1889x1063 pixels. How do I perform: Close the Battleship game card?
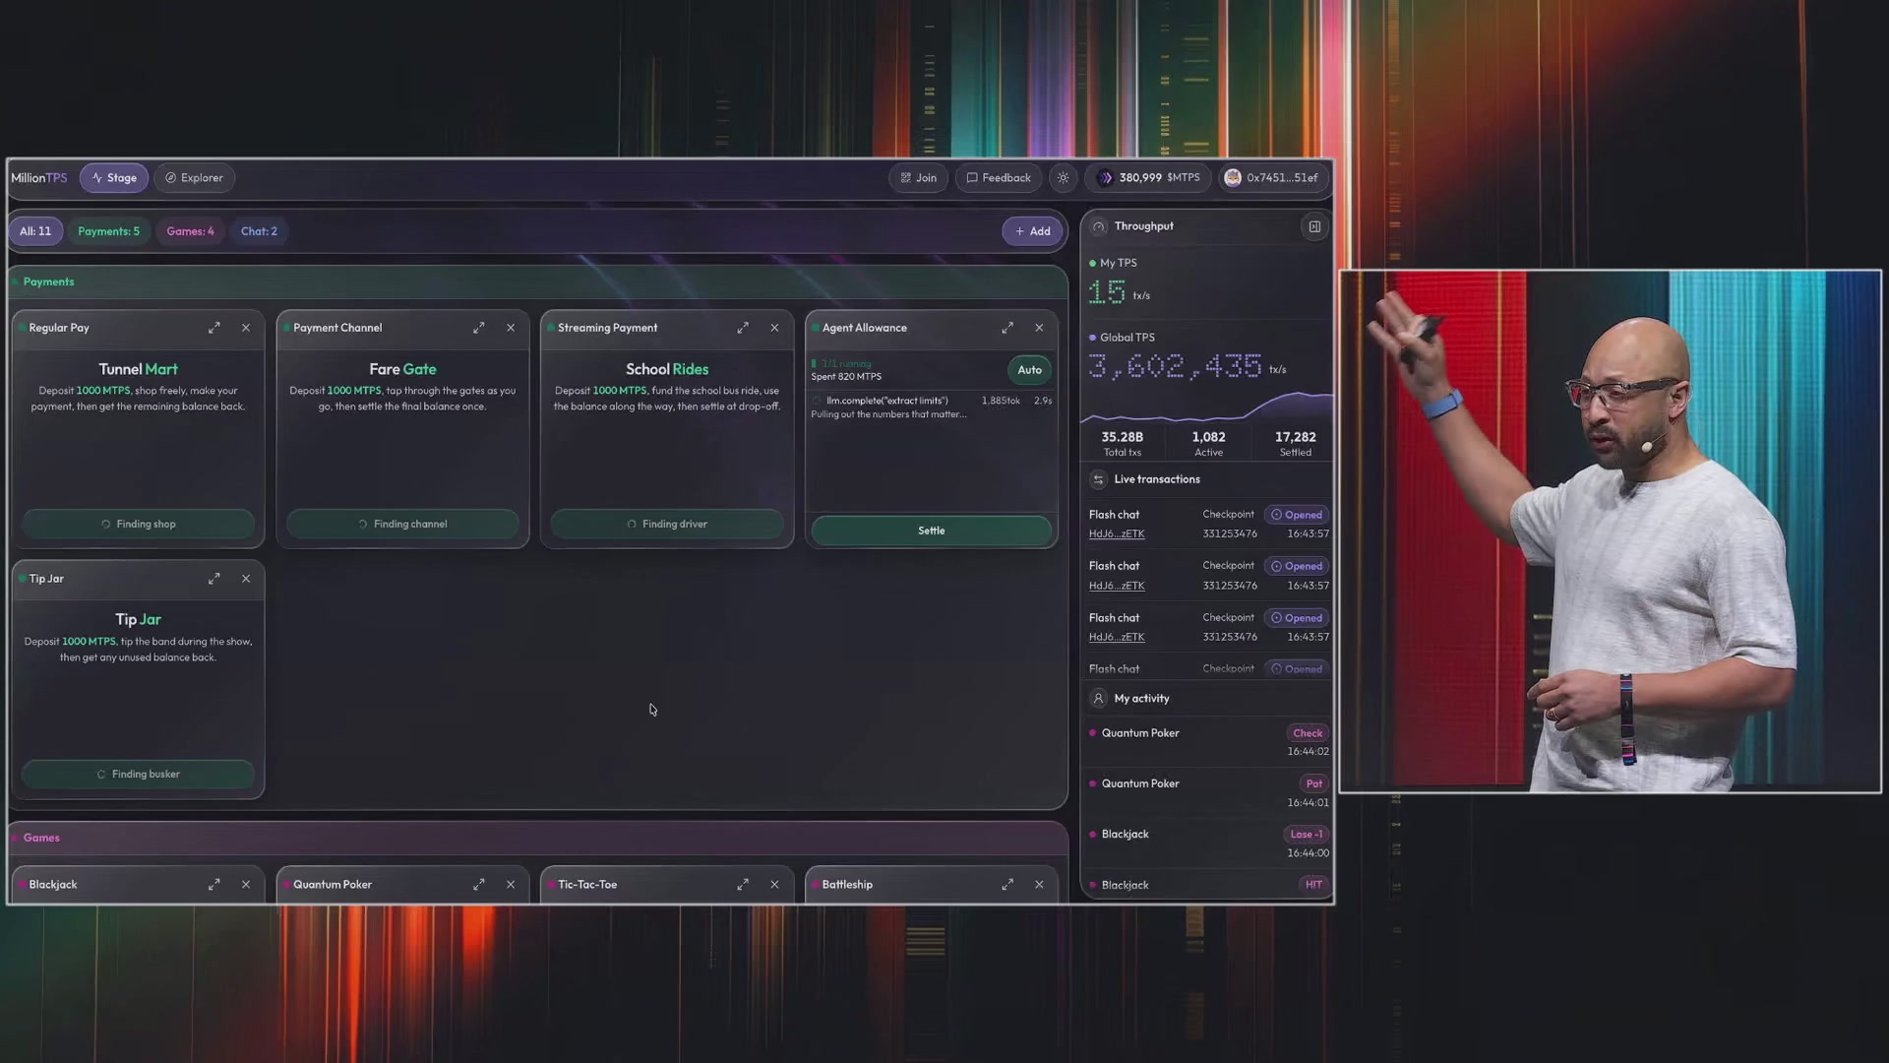pos(1039,885)
